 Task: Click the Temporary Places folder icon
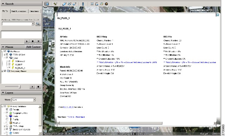[x=8, y=71]
